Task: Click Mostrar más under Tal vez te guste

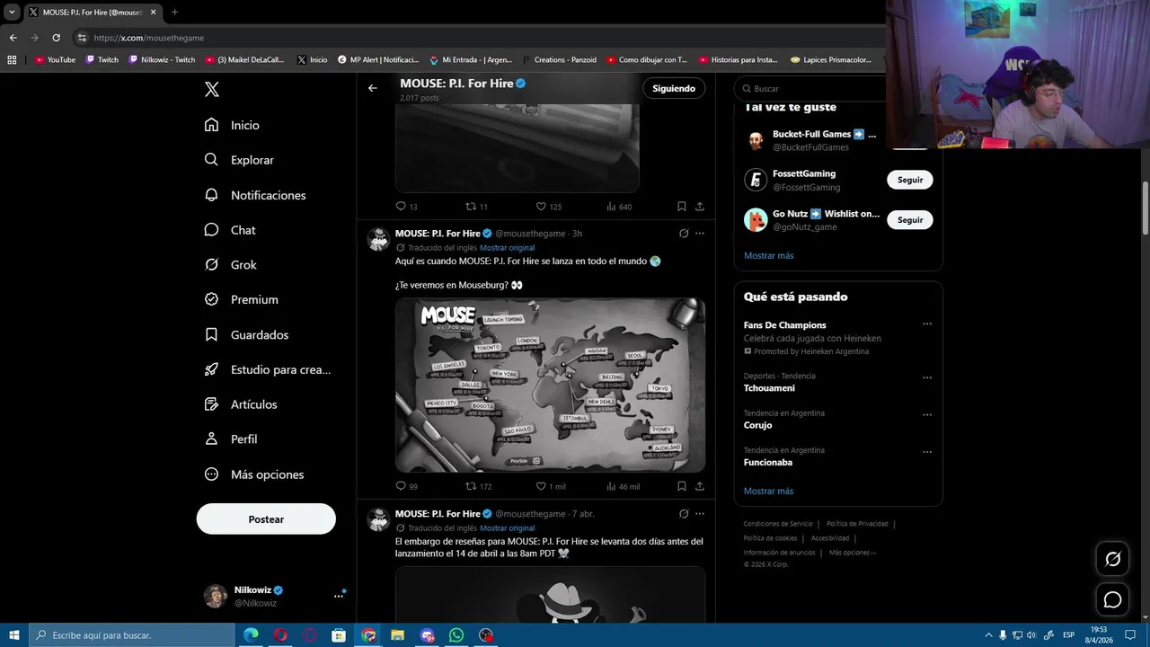Action: click(769, 255)
